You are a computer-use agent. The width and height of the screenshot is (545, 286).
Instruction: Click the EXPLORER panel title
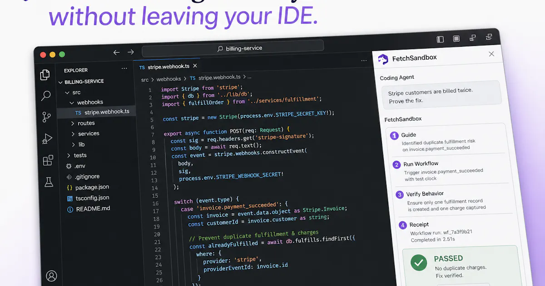click(76, 70)
